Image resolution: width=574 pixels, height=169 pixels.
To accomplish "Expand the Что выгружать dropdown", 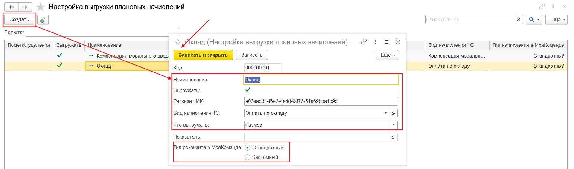I will 394,125.
